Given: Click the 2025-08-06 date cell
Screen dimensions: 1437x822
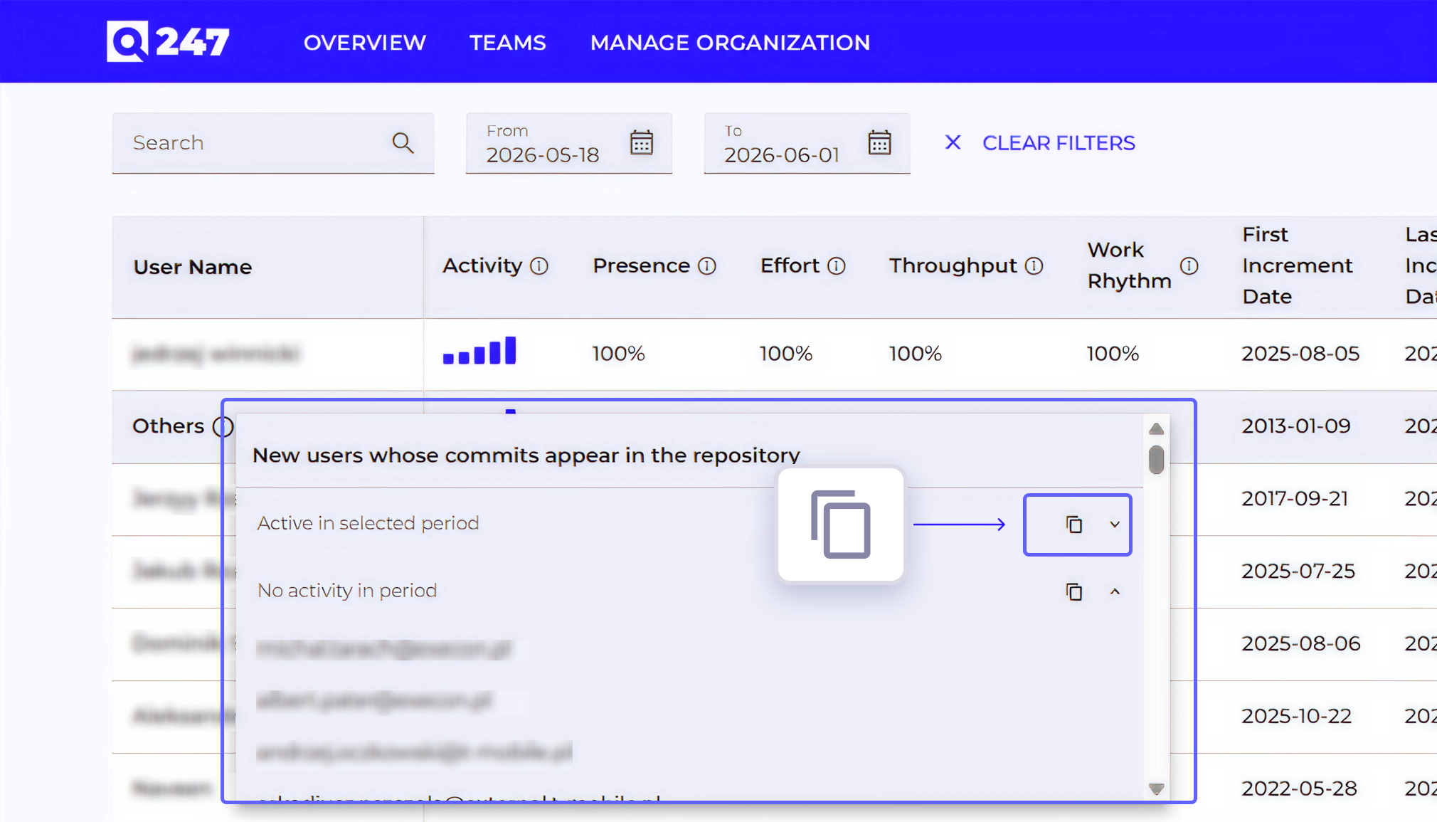Looking at the screenshot, I should coord(1301,643).
